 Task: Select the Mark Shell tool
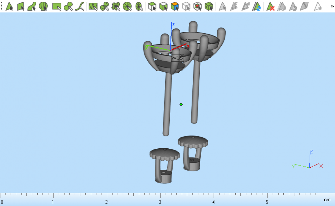pyautogui.click(x=43, y=6)
